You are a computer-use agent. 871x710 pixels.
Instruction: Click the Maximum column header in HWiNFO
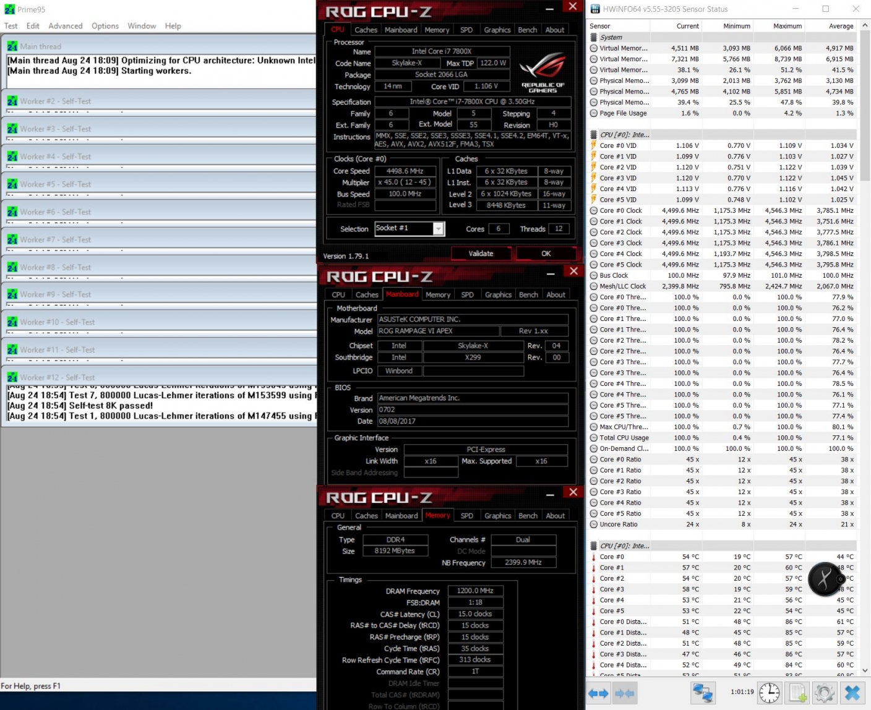(x=787, y=26)
